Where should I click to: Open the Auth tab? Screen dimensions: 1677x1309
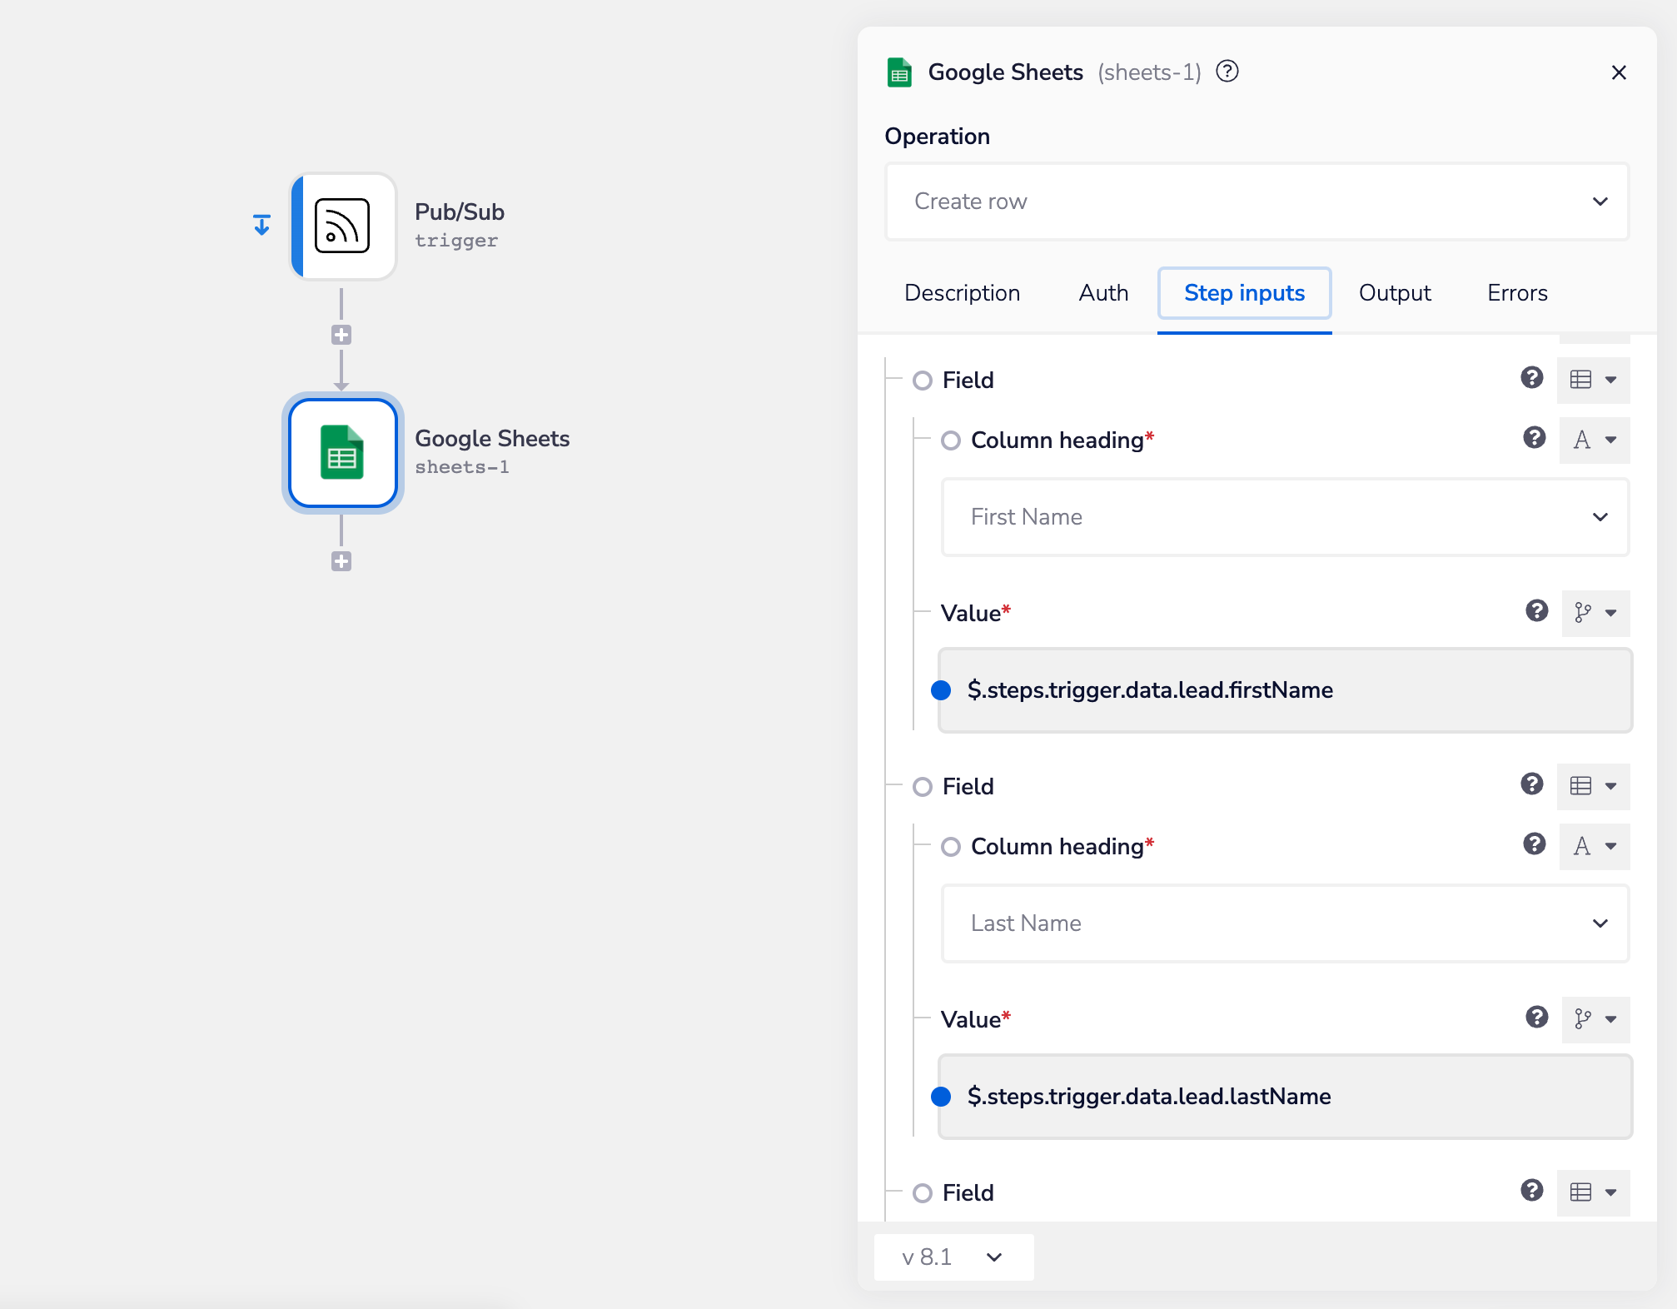(x=1102, y=293)
